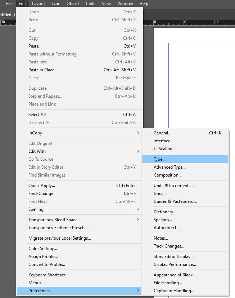Open Track Changes preferences
Viewport: 235px width, 298px height.
coord(185,246)
